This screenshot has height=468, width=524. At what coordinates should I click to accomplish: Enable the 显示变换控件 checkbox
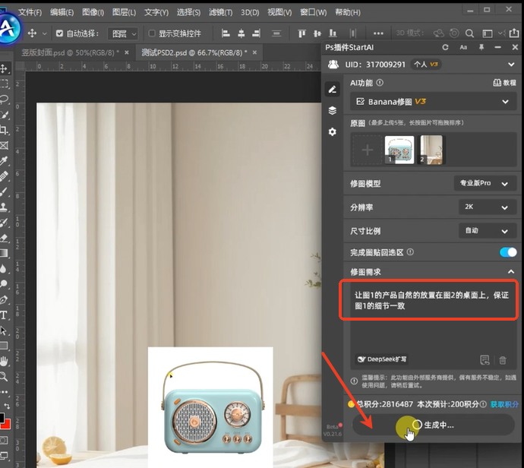pyautogui.click(x=152, y=33)
